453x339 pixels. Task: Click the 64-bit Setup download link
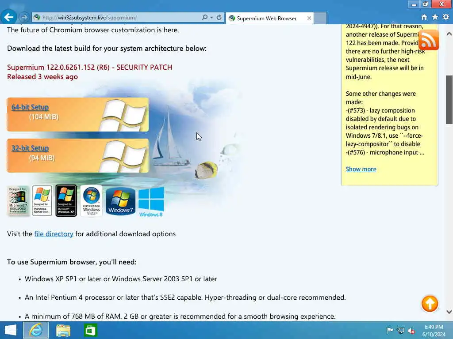click(30, 107)
